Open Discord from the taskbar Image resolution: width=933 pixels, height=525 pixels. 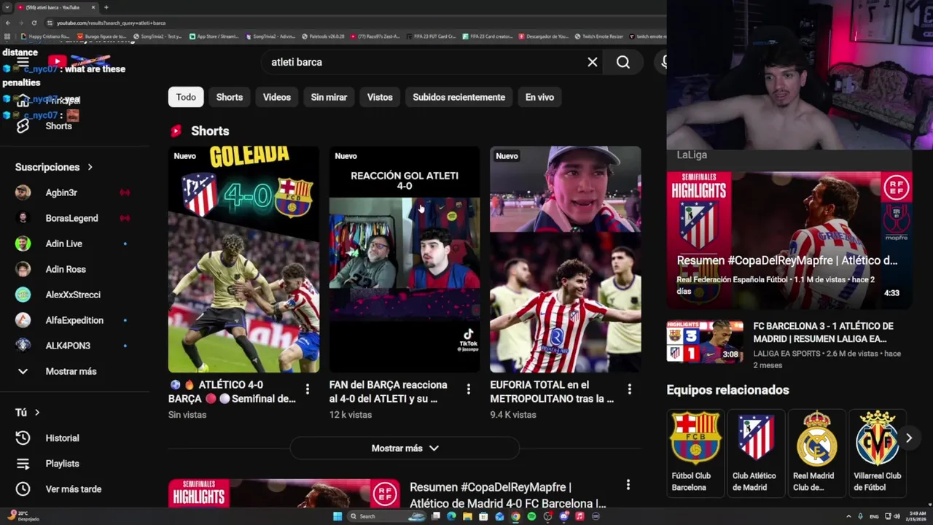point(563,516)
